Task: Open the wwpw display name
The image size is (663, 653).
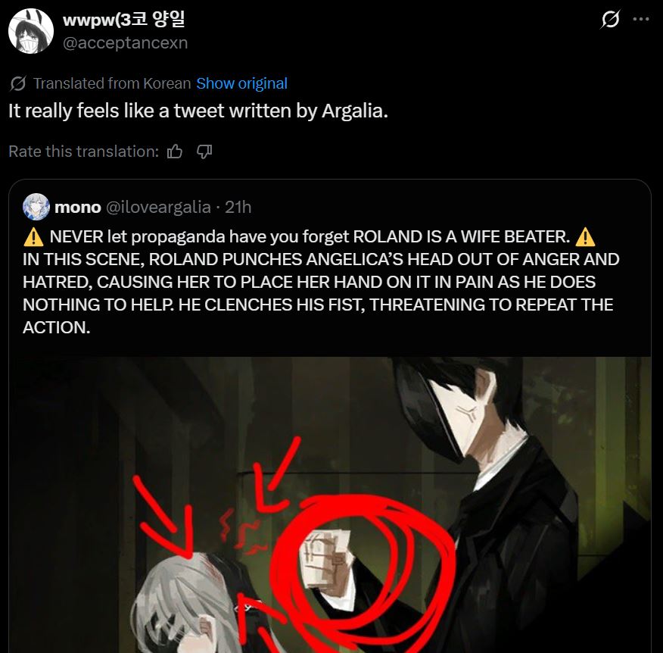Action: tap(124, 19)
